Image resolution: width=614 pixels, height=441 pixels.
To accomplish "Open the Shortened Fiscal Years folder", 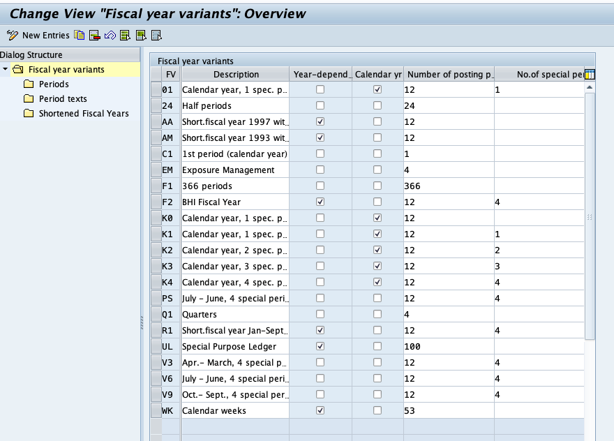I will [84, 113].
